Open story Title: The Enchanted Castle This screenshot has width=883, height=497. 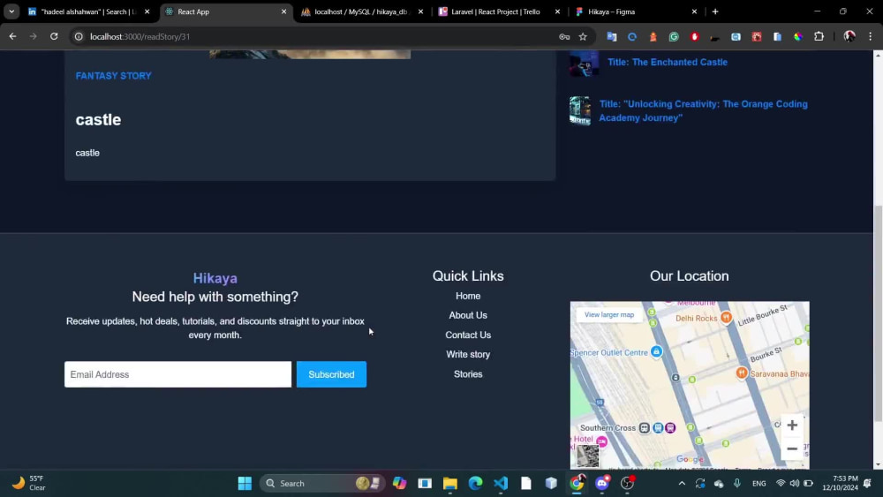point(668,62)
